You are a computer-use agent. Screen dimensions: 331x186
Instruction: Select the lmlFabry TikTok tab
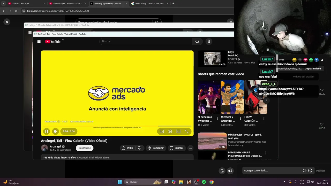click(x=109, y=4)
